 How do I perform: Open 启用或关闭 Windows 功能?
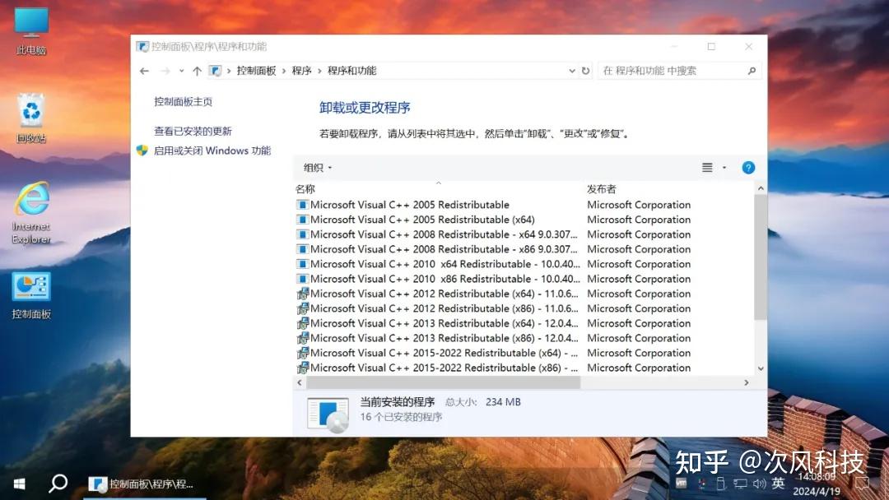pos(207,150)
